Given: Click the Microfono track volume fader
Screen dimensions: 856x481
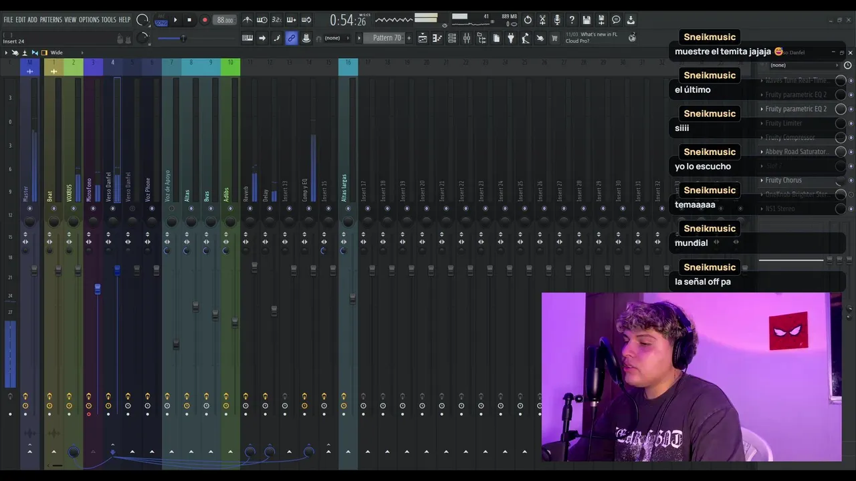Looking at the screenshot, I should click(x=98, y=289).
